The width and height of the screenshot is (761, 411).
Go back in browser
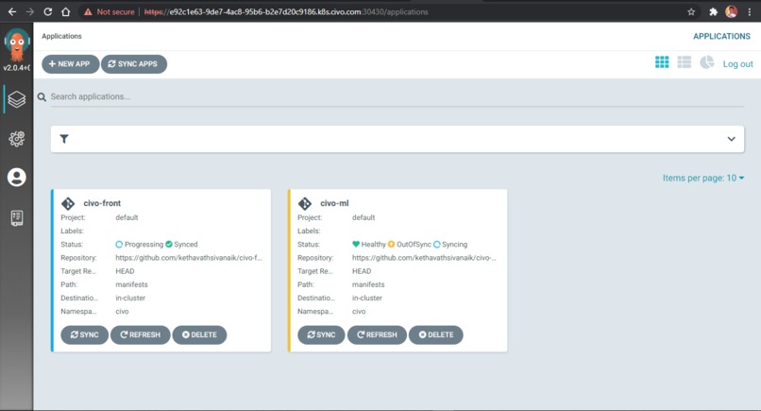12,11
